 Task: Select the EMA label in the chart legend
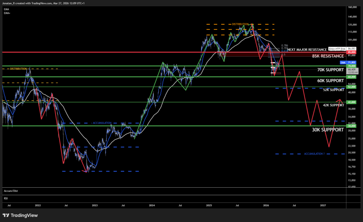[x=6, y=10]
